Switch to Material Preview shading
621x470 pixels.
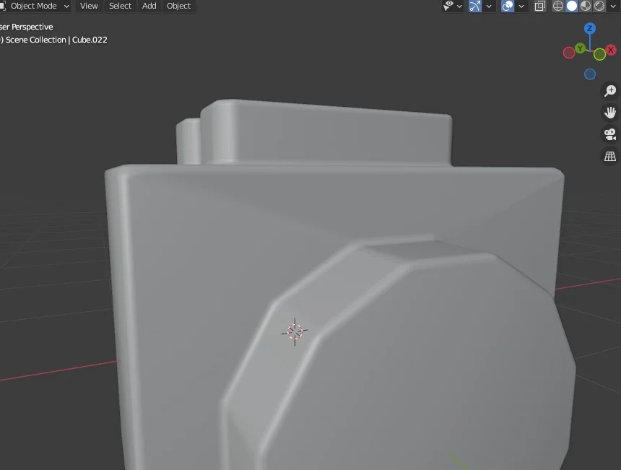pos(586,6)
